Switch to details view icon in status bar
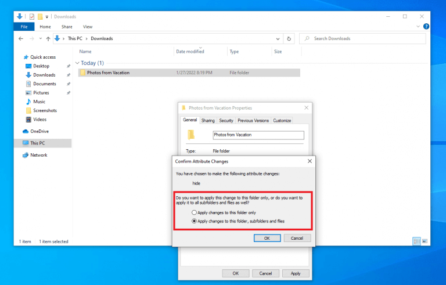Viewport: 446px width, 285px height. pyautogui.click(x=417, y=241)
